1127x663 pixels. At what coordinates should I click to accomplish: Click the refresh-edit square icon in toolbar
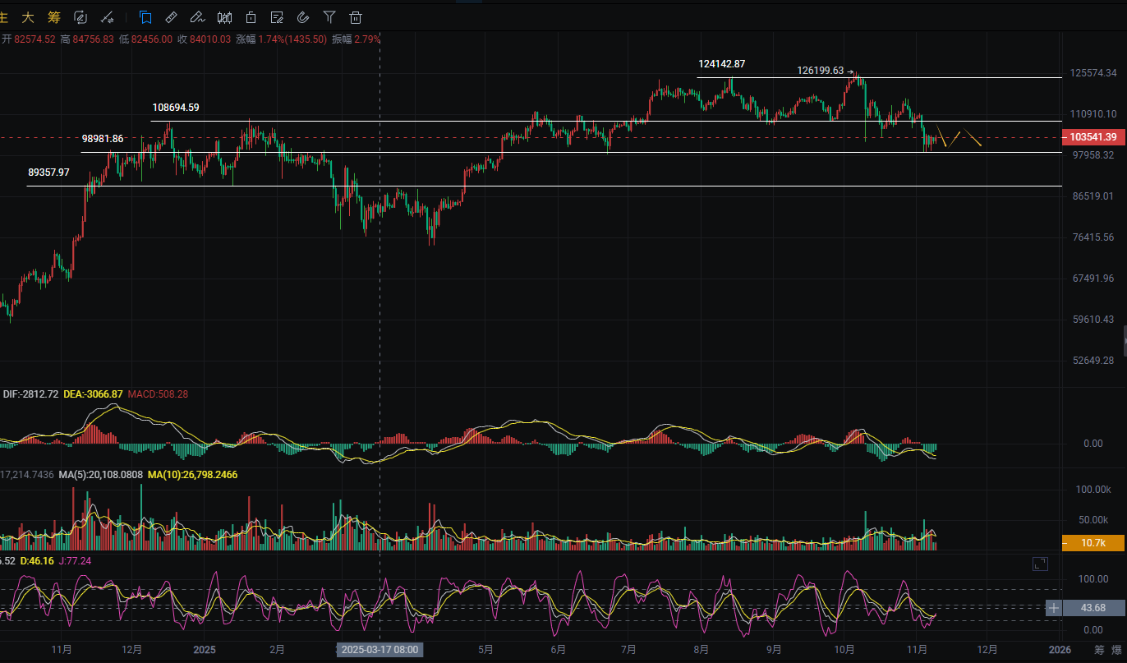pos(80,16)
